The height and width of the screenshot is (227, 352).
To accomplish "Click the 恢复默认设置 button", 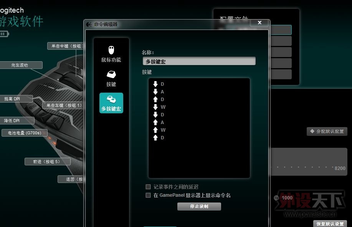I will pyautogui.click(x=330, y=224).
